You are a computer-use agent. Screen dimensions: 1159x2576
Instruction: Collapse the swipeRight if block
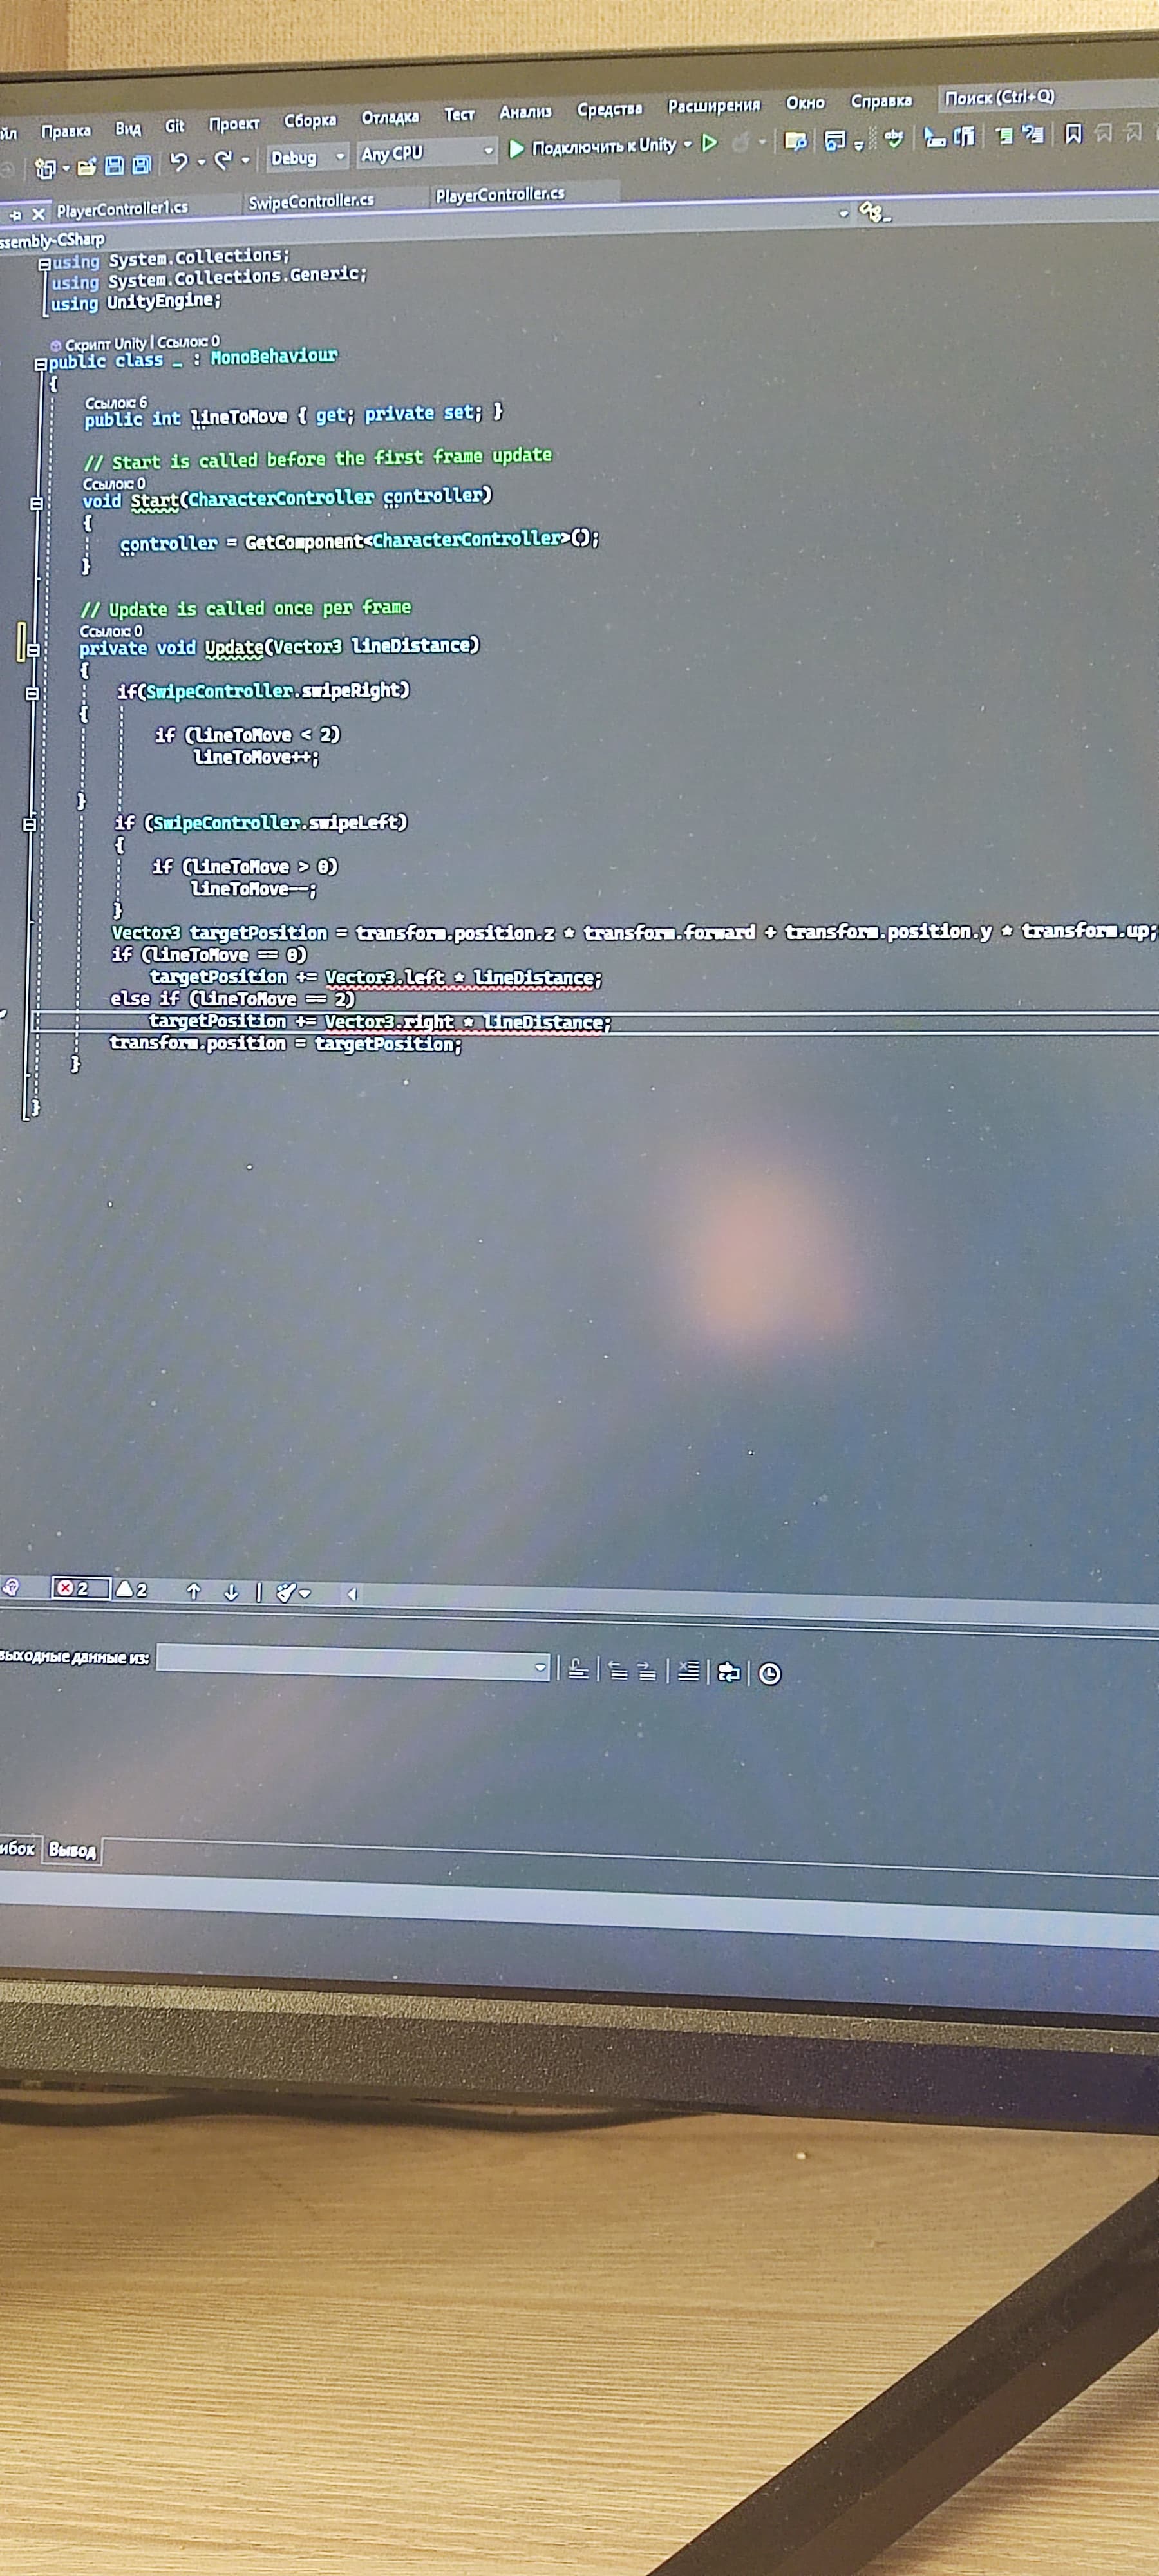pyautogui.click(x=32, y=693)
